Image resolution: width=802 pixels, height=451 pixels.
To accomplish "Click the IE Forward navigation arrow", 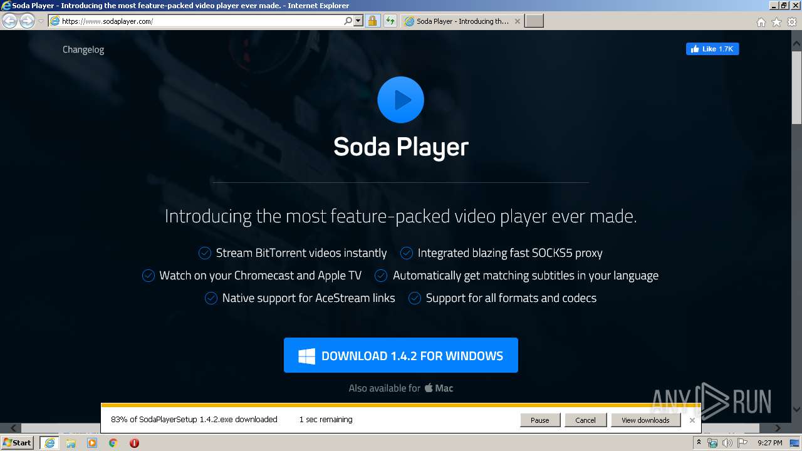I will (x=27, y=21).
